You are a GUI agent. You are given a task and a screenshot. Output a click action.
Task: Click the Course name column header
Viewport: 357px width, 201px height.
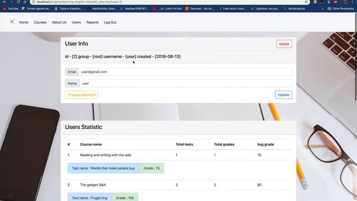pos(91,145)
